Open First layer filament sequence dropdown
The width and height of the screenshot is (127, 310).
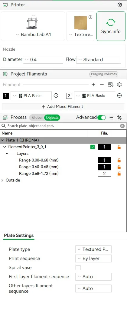[x=93, y=277]
